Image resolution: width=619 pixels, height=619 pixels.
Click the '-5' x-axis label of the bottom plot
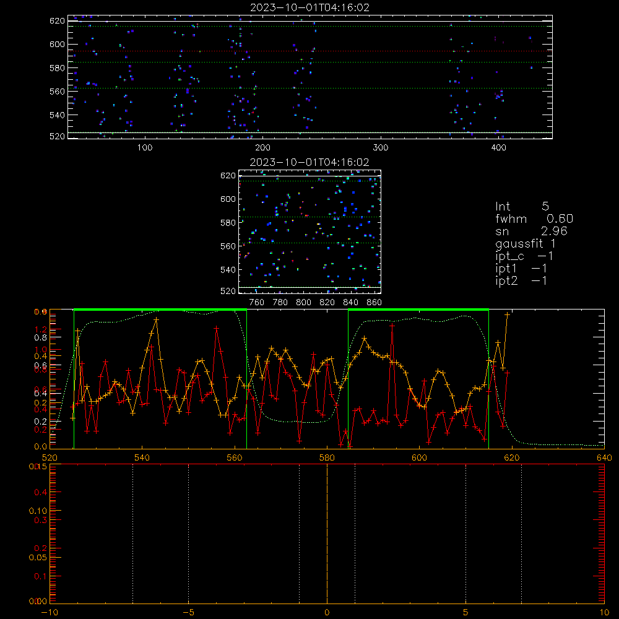[188, 612]
